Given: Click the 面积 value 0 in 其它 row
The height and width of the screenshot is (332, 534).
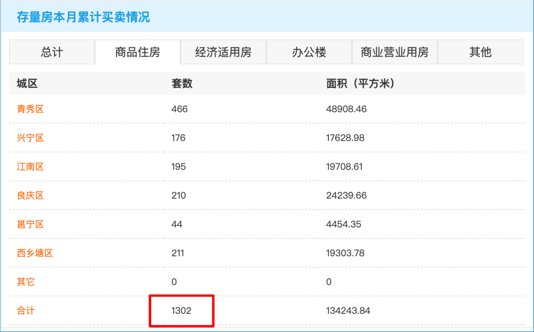Looking at the screenshot, I should (329, 282).
